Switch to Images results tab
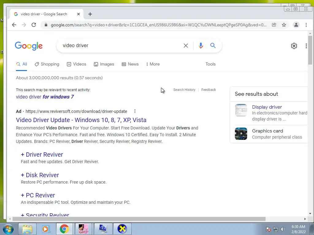 [x=104, y=64]
